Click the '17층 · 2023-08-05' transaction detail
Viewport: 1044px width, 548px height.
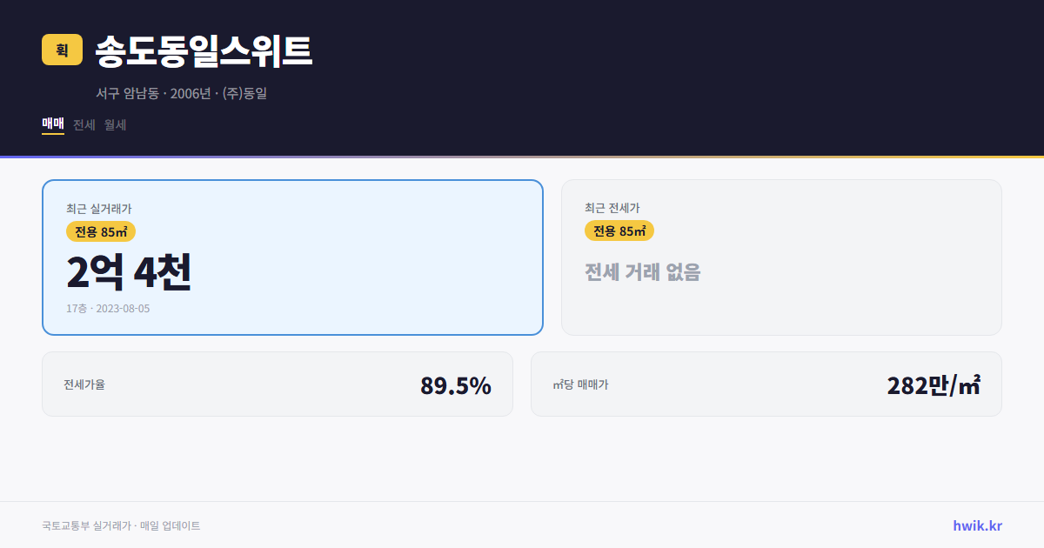[106, 308]
